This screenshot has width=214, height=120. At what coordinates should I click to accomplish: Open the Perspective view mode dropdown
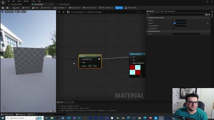[9, 12]
